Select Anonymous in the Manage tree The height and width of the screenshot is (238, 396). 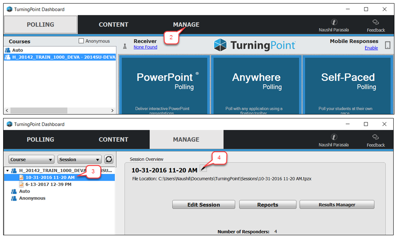point(32,198)
